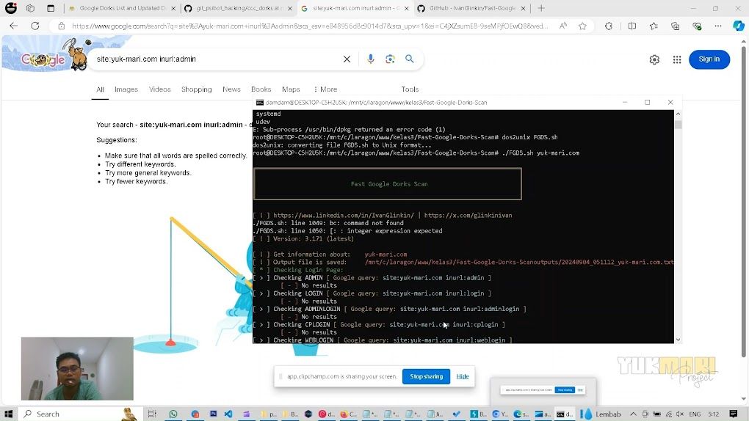The image size is (749, 421).
Task: Open Edge profile avatar icon
Action: coord(10,8)
